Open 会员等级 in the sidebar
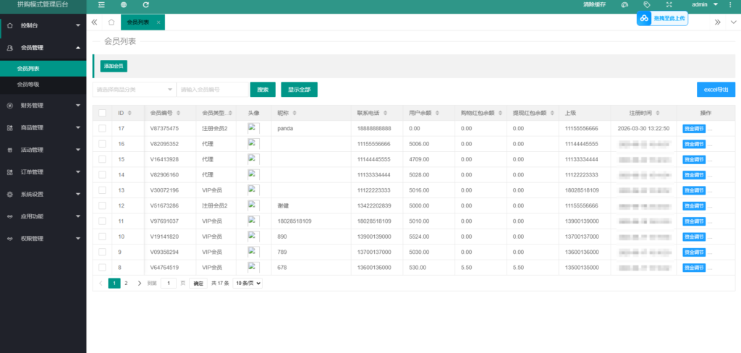741x353 pixels. pyautogui.click(x=28, y=85)
